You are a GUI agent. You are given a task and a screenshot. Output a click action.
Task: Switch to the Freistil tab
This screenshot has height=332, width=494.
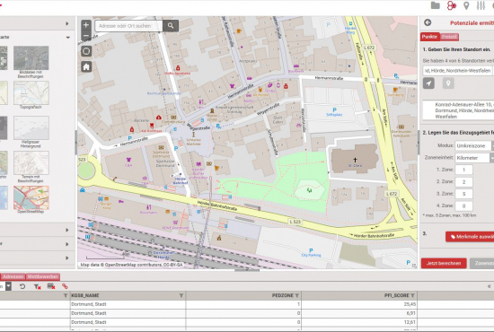tap(449, 37)
